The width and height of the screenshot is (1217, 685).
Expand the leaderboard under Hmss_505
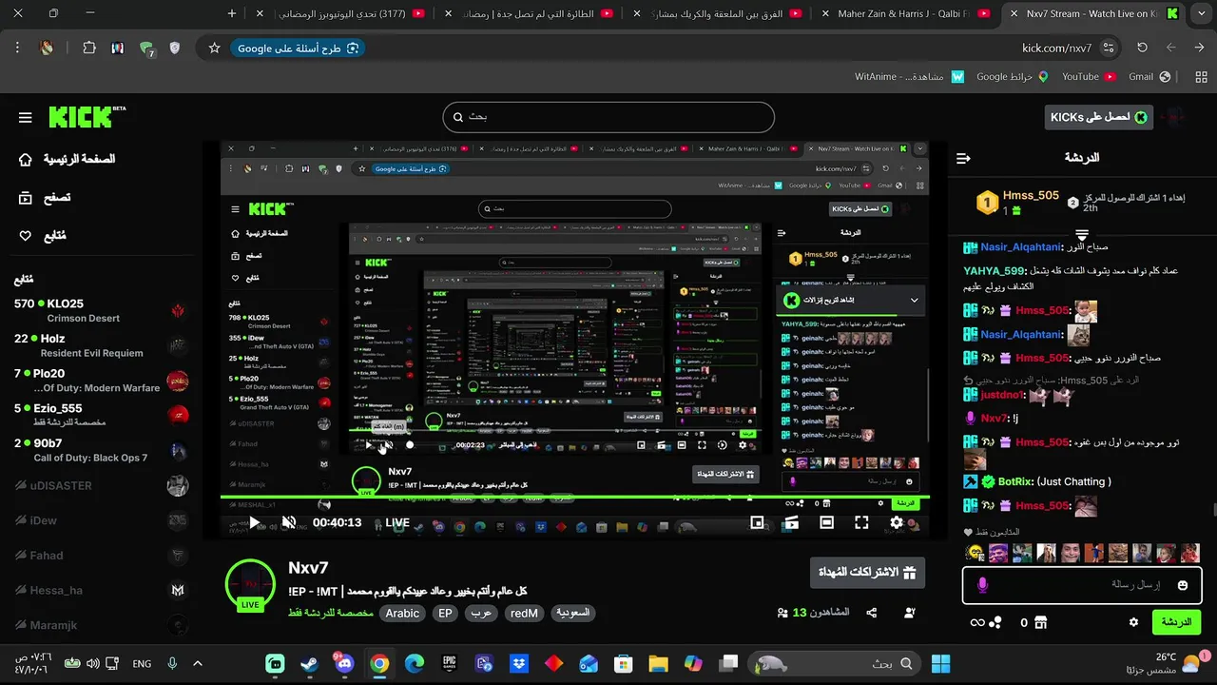(1082, 234)
